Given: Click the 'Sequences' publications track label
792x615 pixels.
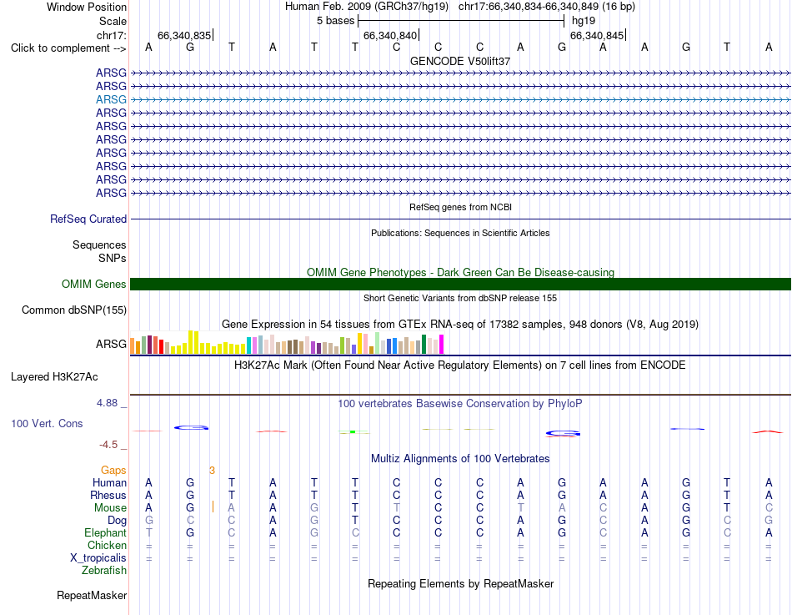Looking at the screenshot, I should pos(99,244).
